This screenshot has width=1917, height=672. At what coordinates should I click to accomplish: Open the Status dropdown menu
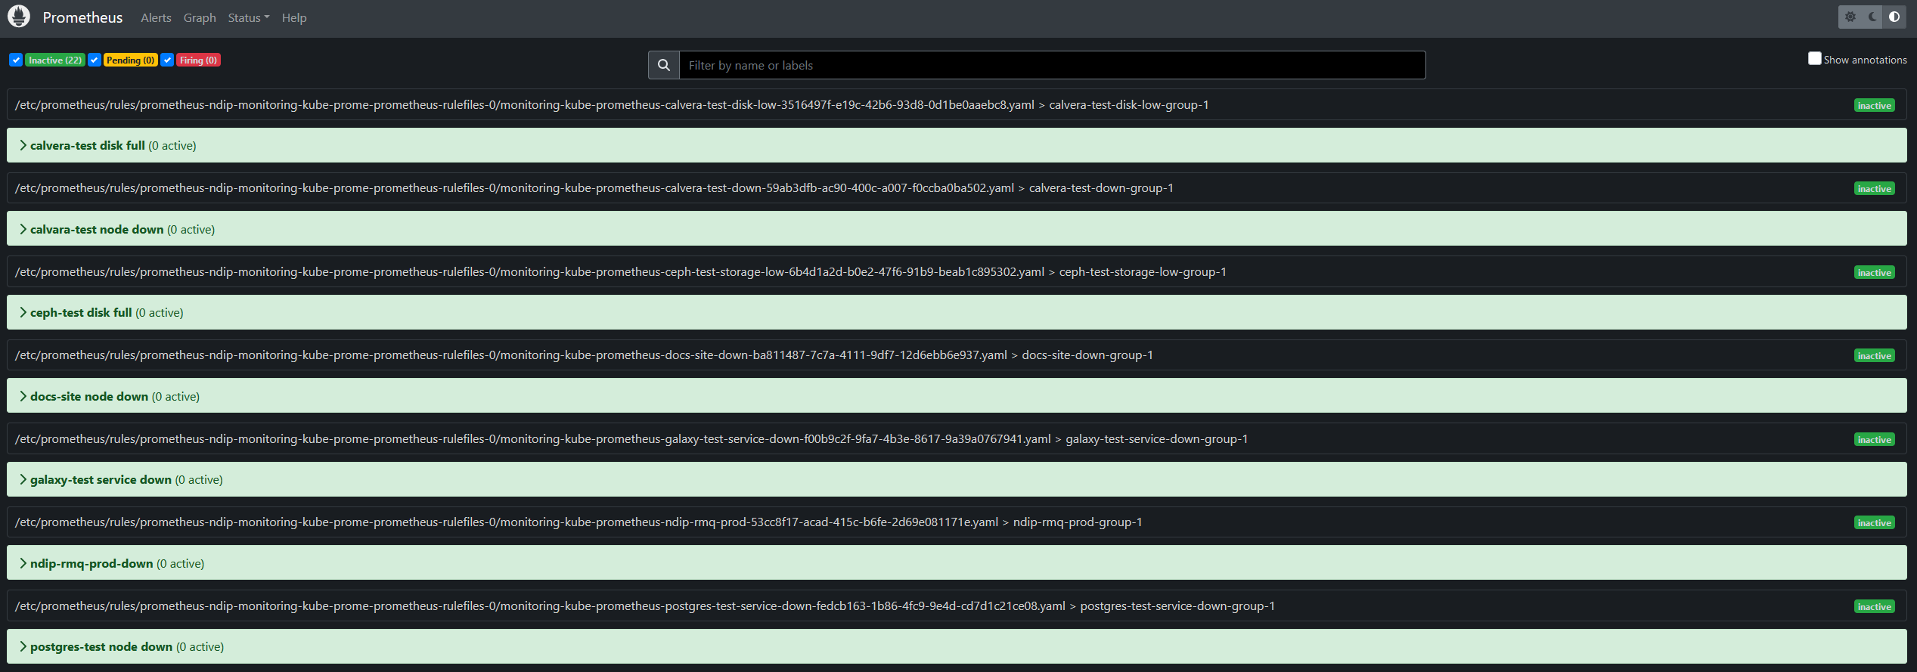pyautogui.click(x=248, y=18)
